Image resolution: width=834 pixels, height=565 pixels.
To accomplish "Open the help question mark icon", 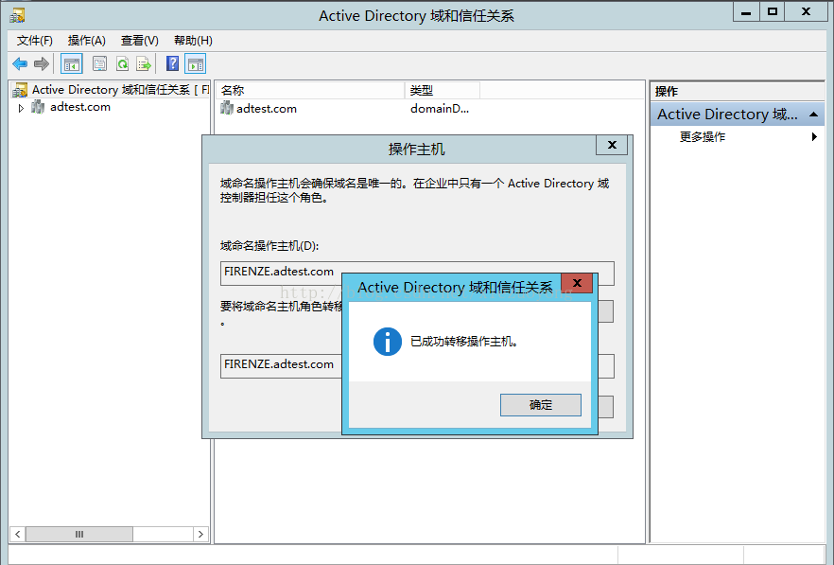I will pos(172,64).
